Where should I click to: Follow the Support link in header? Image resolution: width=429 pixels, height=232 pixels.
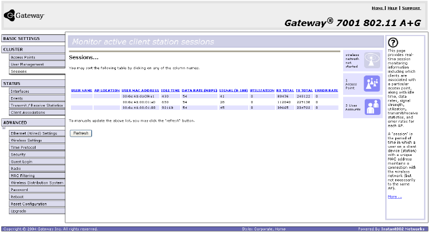click(411, 8)
